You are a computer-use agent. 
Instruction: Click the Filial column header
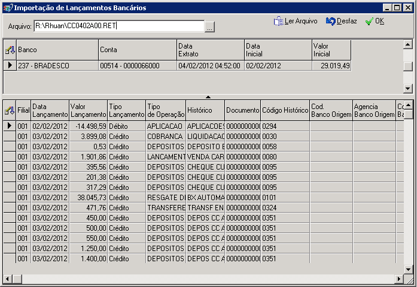23,110
